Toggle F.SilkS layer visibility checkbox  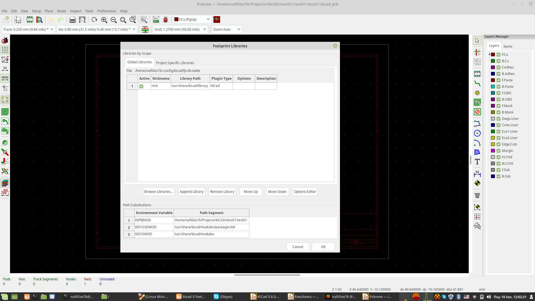(498, 93)
